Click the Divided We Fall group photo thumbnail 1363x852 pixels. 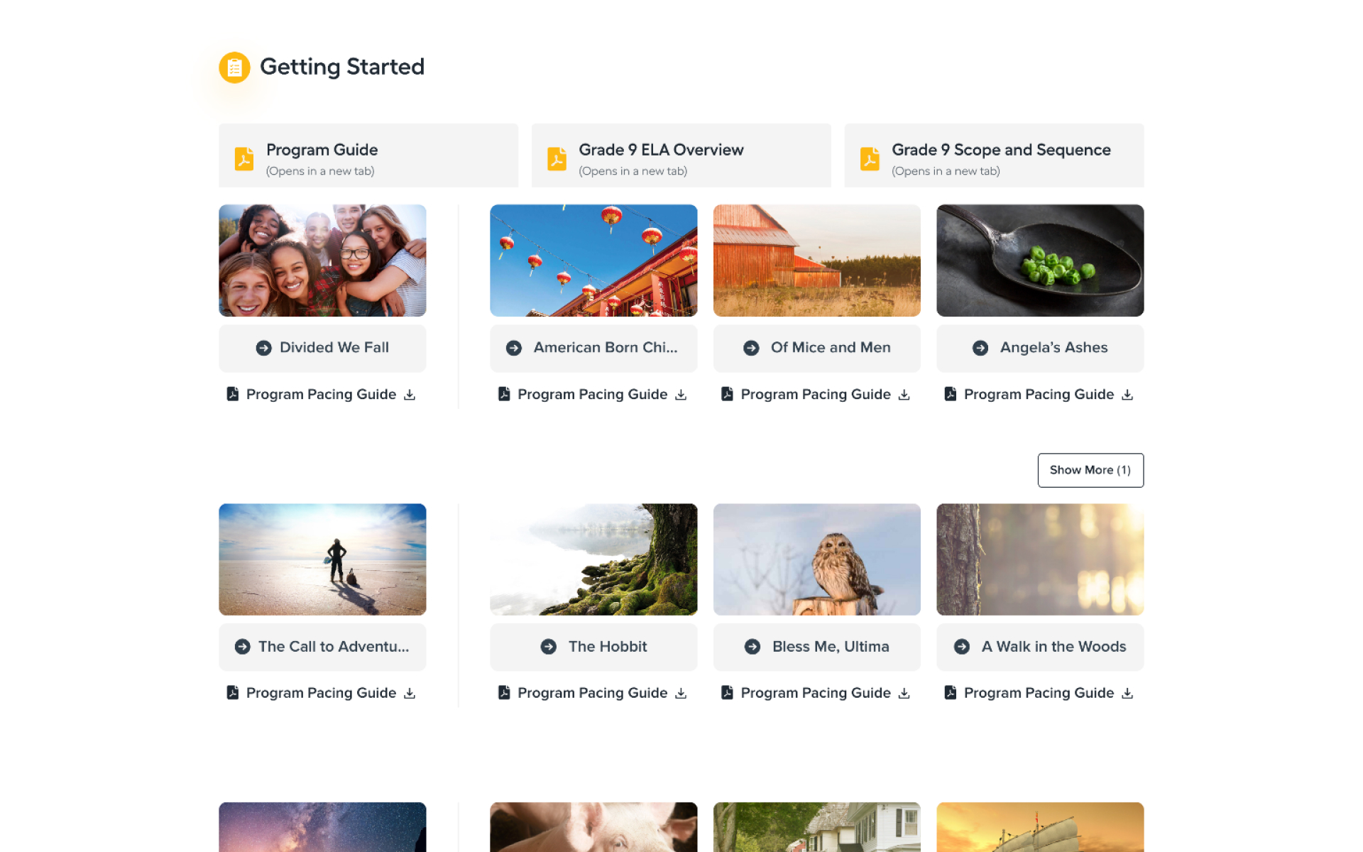322,261
